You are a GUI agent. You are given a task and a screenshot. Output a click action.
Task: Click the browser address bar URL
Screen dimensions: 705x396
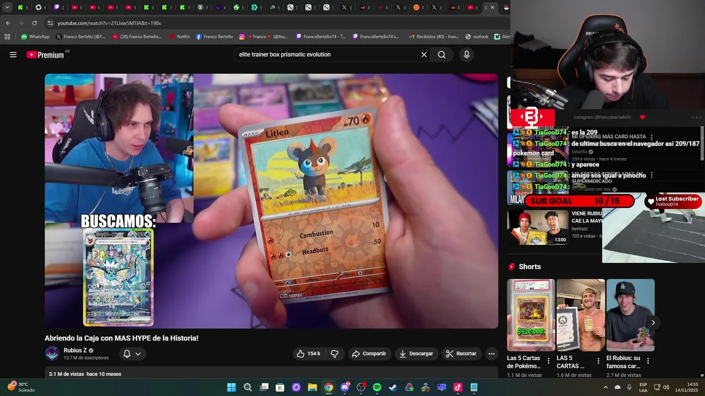click(109, 23)
